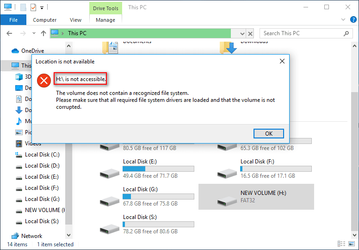The width and height of the screenshot is (359, 250).
Task: Click the Search This PC field
Action: [x=301, y=33]
